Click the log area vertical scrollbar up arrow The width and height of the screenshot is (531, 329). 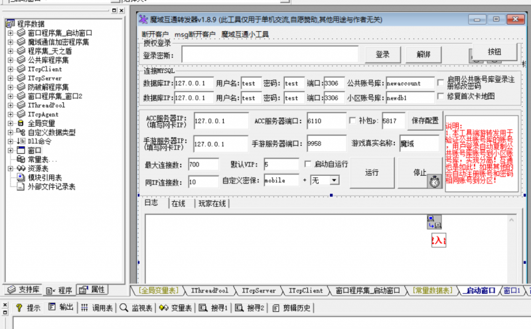tap(511, 220)
